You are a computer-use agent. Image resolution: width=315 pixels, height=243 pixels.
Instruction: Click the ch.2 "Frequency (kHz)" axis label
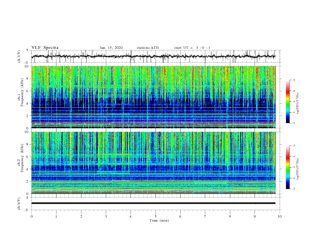pyautogui.click(x=22, y=158)
